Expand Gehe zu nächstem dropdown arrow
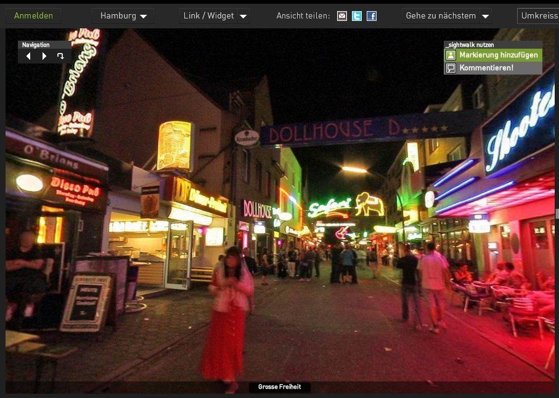 point(485,16)
